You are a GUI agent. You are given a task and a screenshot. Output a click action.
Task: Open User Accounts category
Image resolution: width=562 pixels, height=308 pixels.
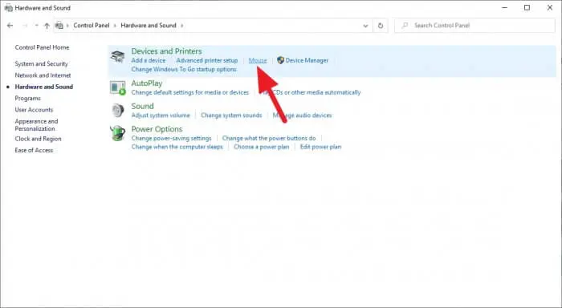(34, 110)
